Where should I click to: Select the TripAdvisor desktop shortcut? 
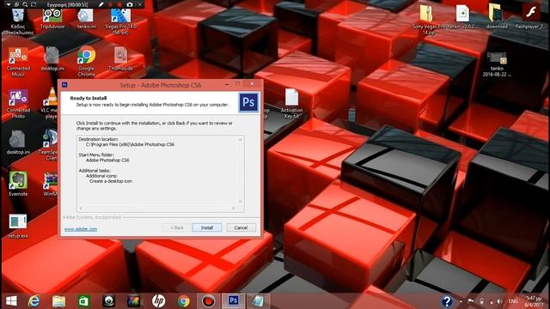coord(52,19)
